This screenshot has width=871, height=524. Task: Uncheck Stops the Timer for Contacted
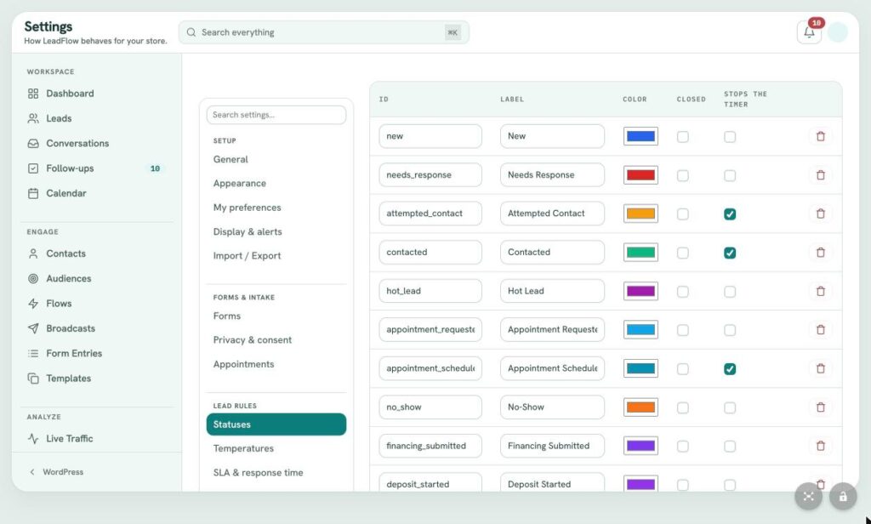click(730, 253)
